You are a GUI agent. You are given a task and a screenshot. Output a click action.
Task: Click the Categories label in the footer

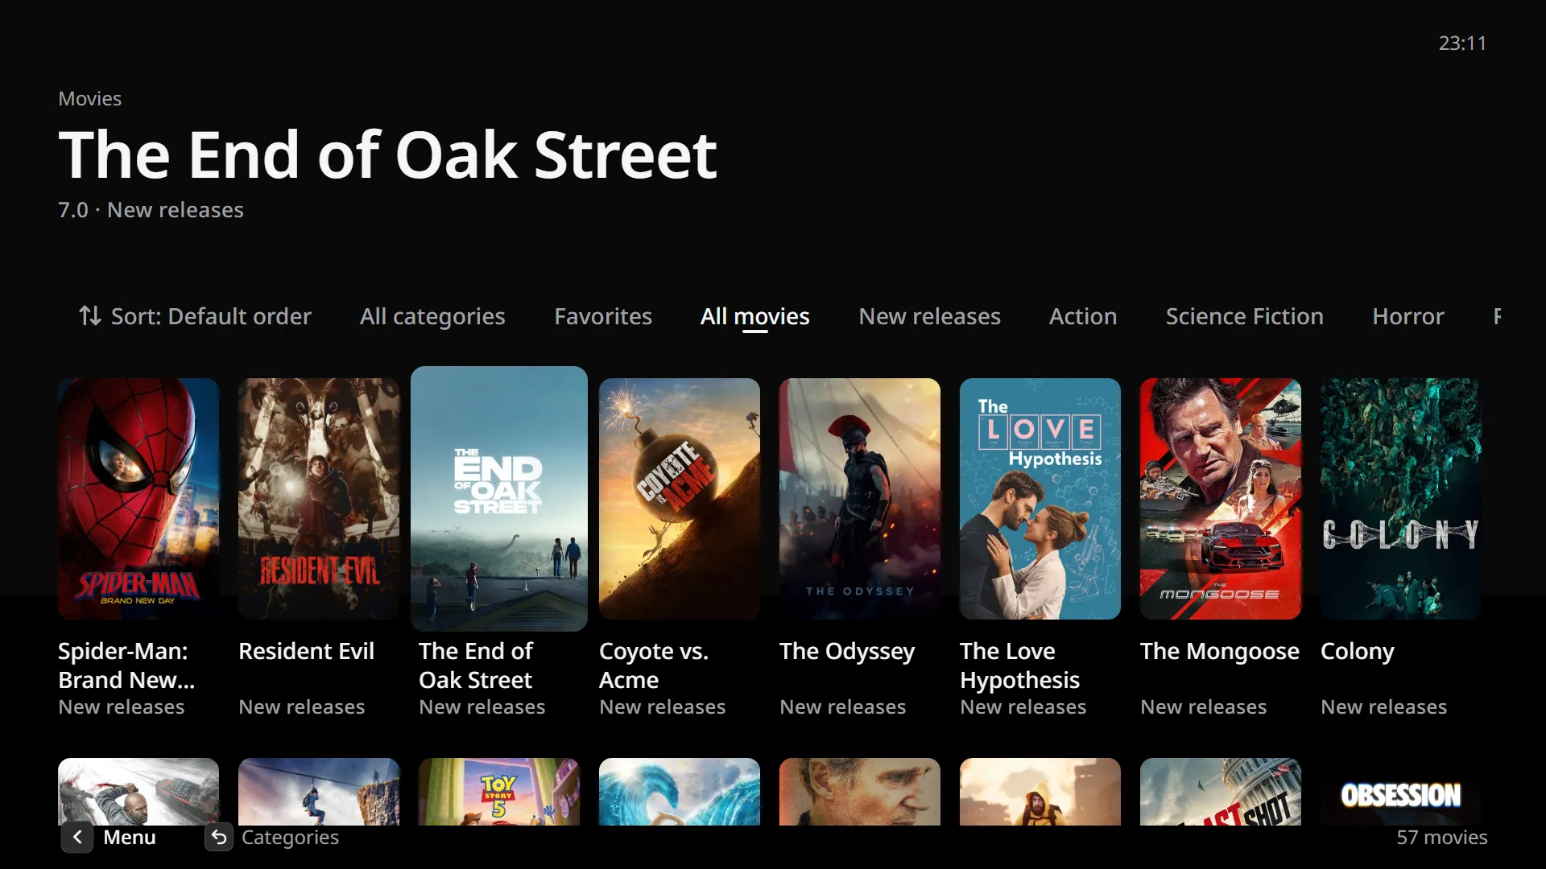[290, 838]
